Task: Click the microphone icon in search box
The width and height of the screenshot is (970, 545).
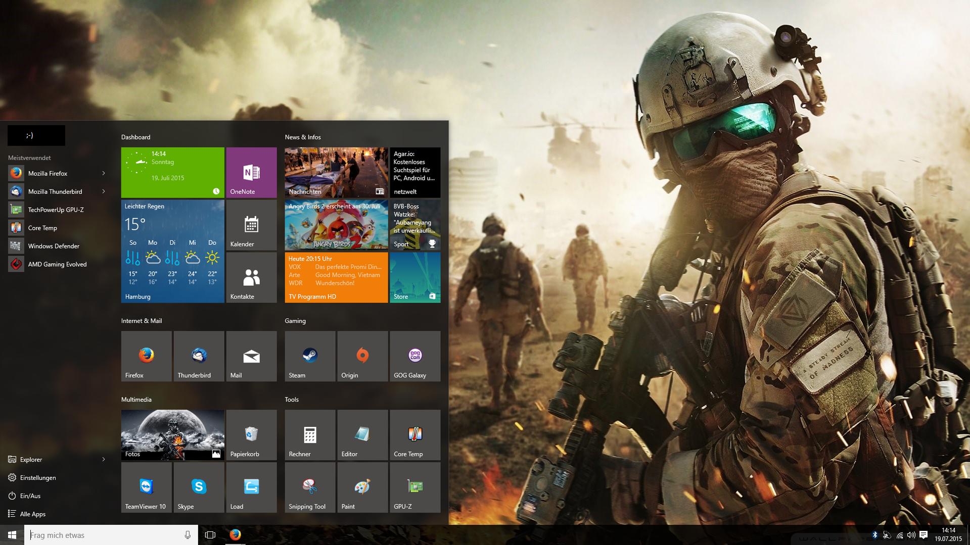Action: click(x=188, y=535)
